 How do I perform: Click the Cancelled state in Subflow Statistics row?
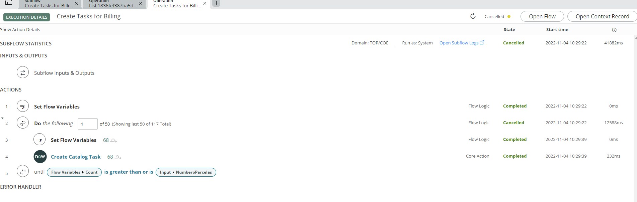point(513,43)
